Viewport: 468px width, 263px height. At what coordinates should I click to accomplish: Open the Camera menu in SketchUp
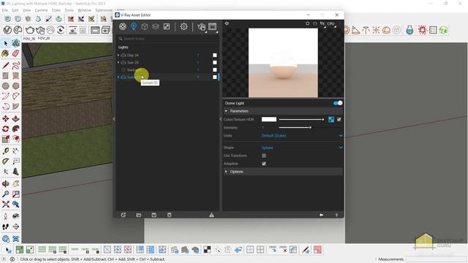[41, 10]
